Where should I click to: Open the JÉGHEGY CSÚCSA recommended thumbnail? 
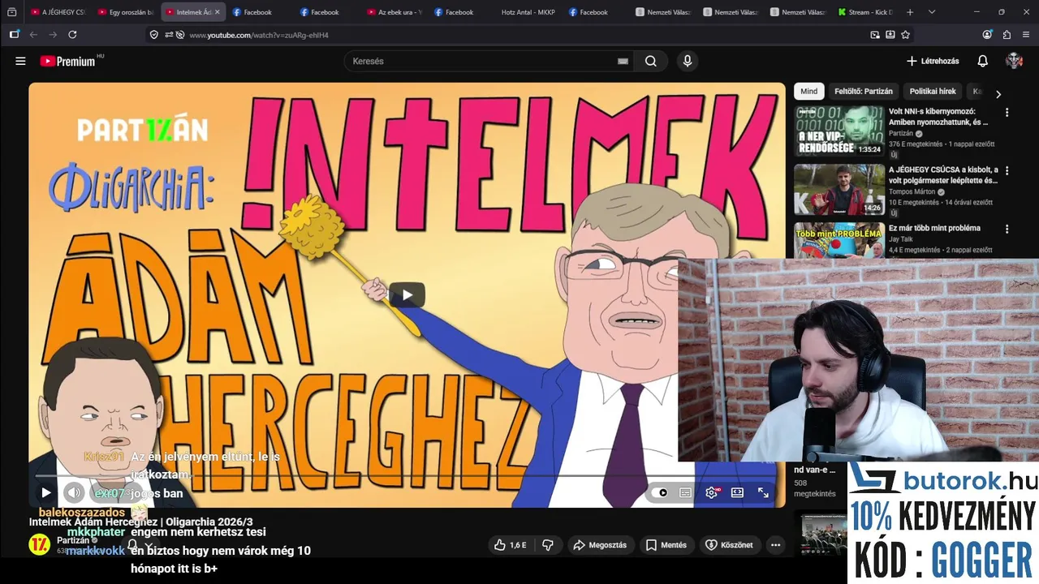pyautogui.click(x=839, y=190)
